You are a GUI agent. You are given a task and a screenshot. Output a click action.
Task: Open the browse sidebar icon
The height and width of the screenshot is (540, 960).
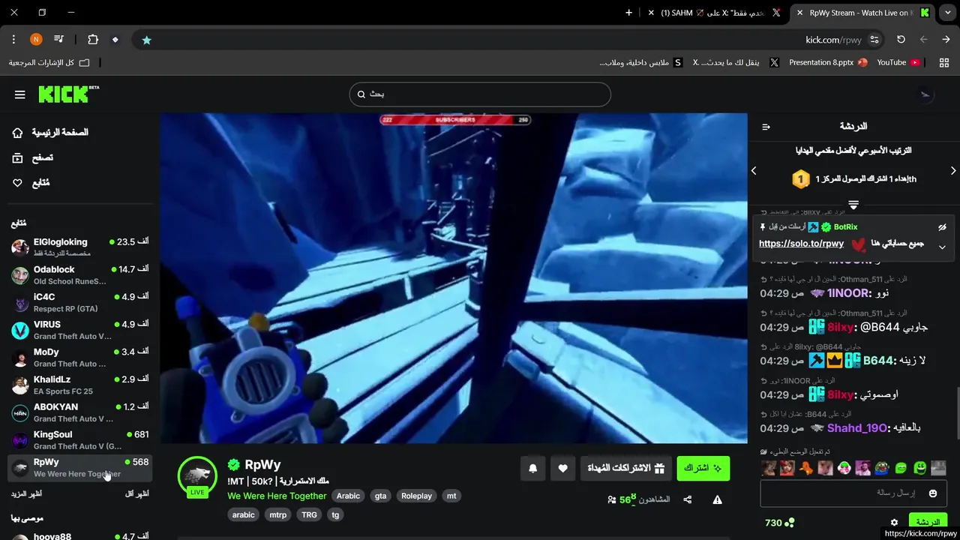pos(18,157)
